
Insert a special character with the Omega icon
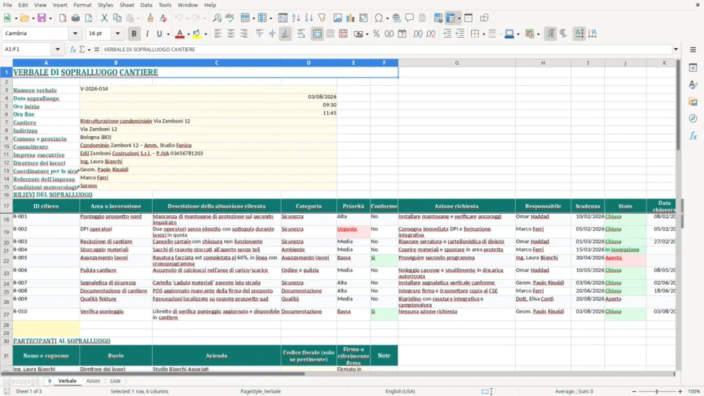[x=379, y=18]
